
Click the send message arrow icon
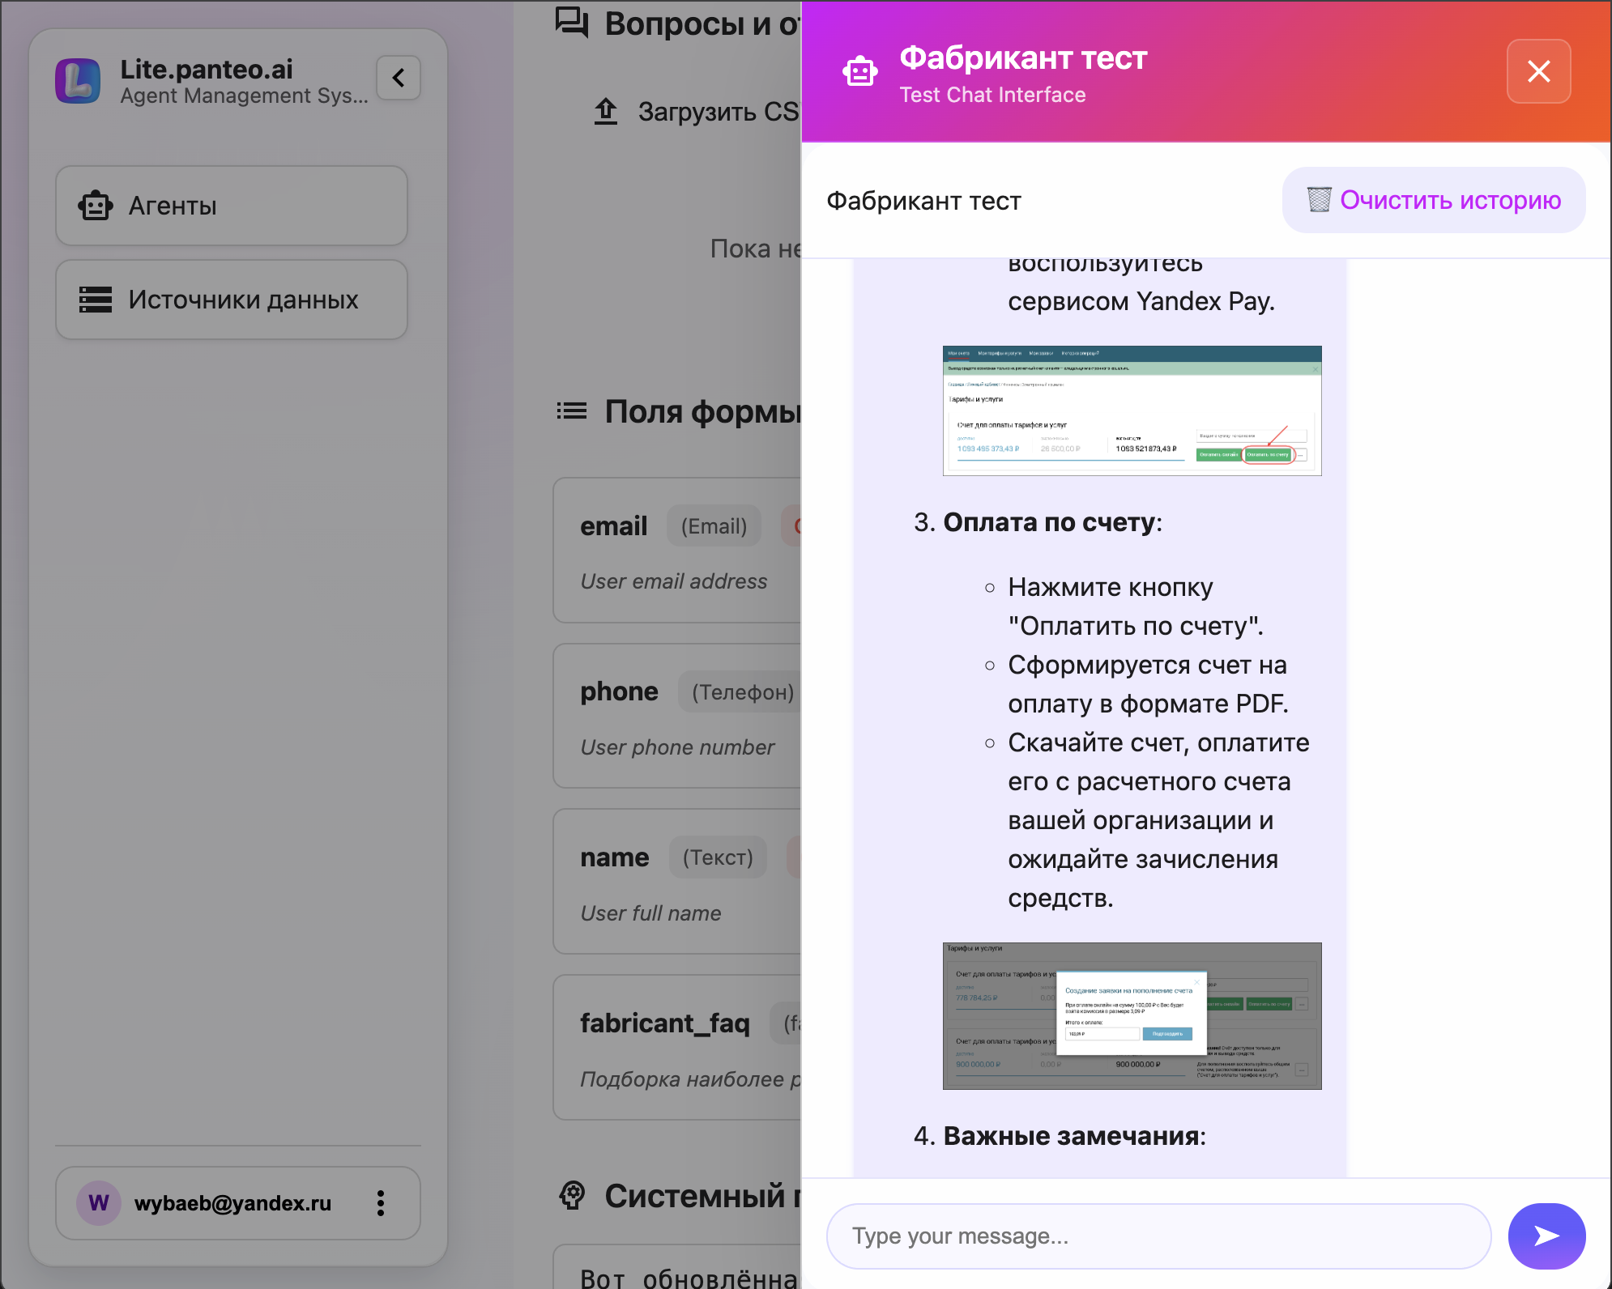pyautogui.click(x=1546, y=1236)
